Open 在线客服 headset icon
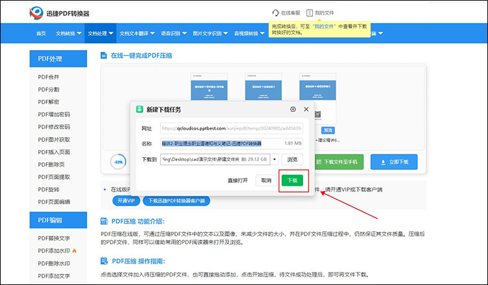 [275, 13]
